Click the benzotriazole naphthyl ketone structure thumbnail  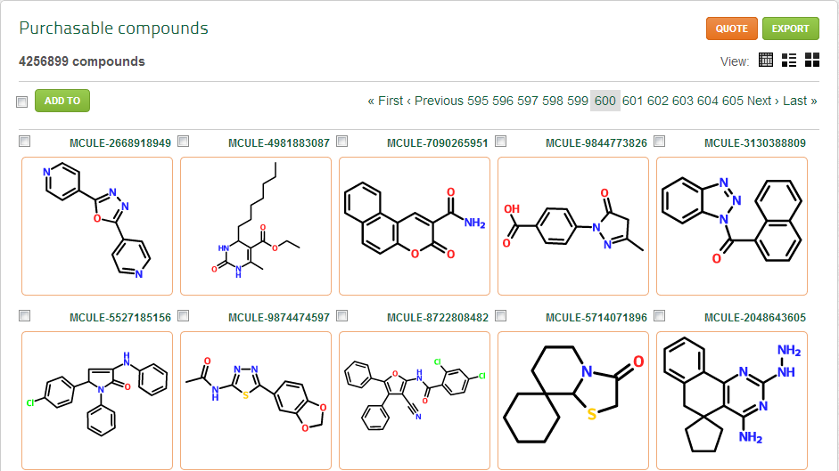click(x=732, y=226)
